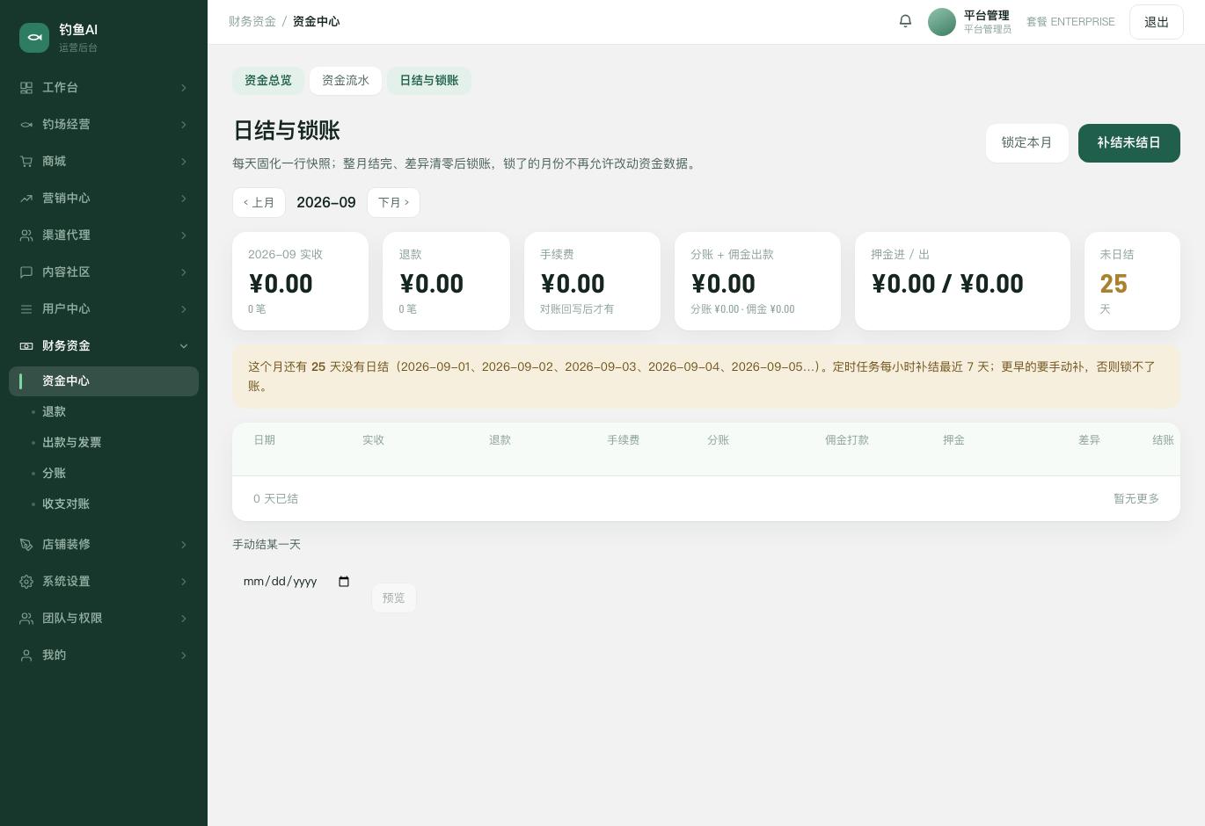
Task: Expand the 我的 menu chevron
Action: click(184, 656)
